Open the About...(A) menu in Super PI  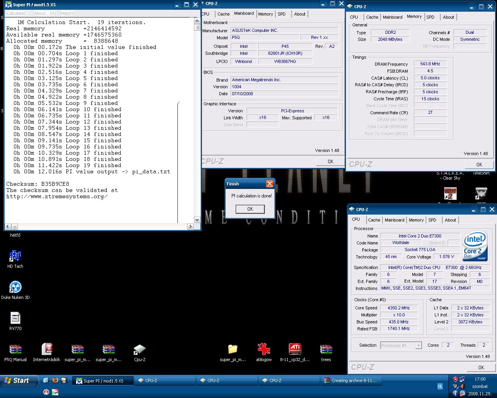[x=45, y=13]
